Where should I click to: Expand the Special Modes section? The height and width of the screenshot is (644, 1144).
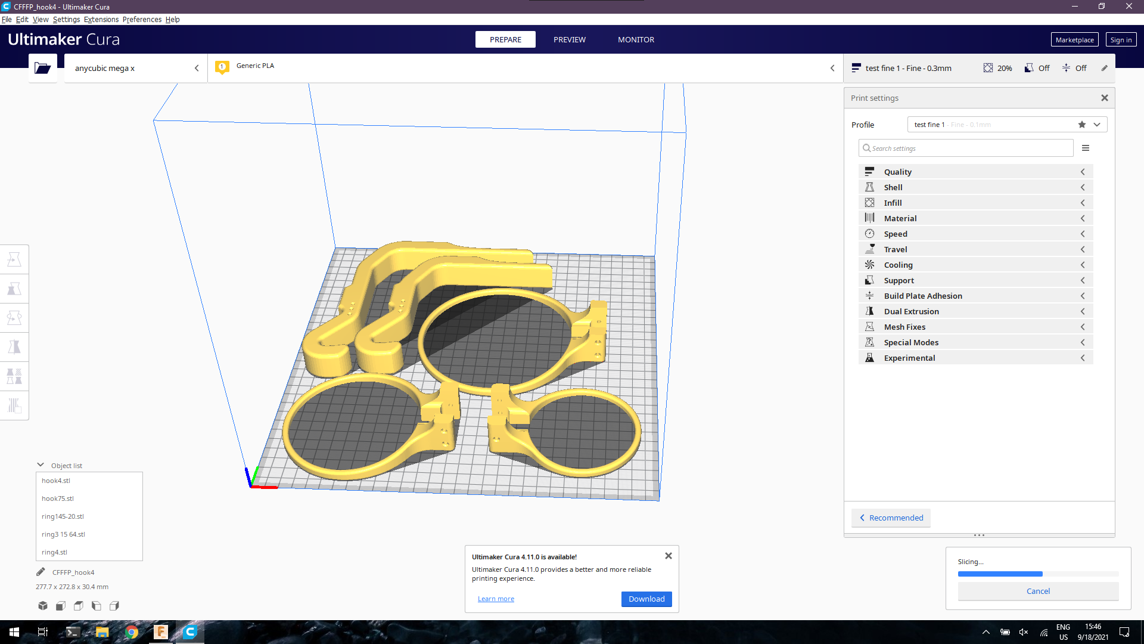tap(975, 342)
